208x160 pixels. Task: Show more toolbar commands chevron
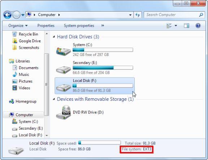click(103, 26)
